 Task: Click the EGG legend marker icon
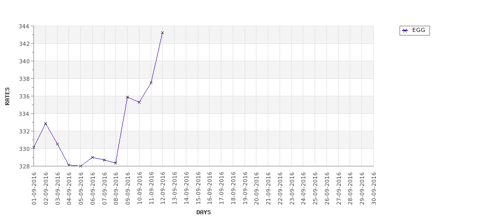[405, 30]
